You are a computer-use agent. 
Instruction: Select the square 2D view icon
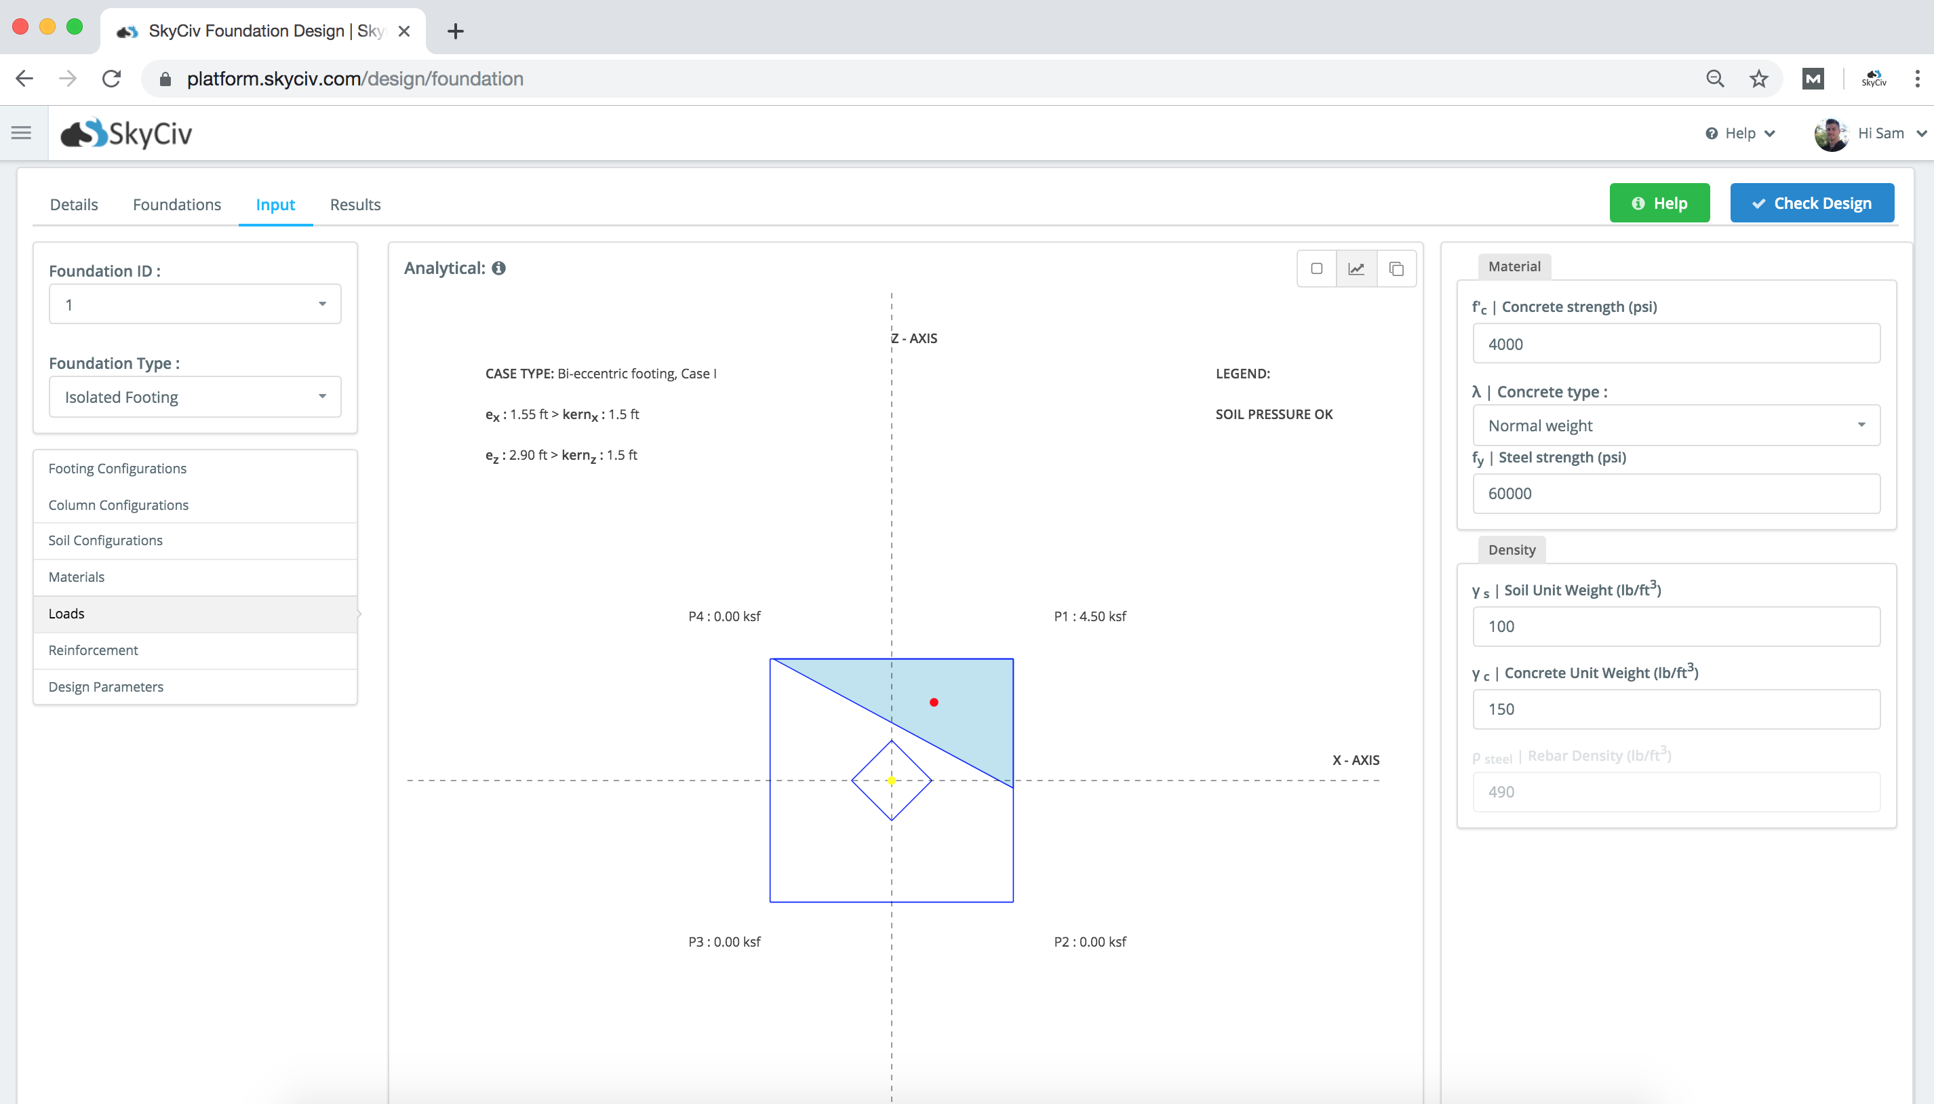pos(1317,269)
